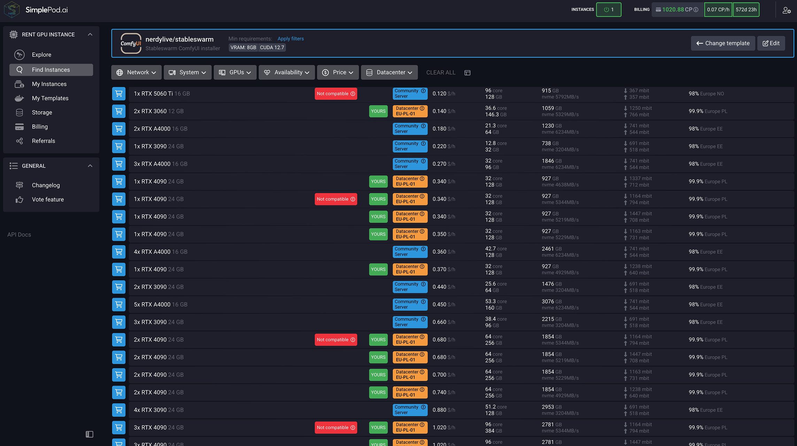The width and height of the screenshot is (797, 446).
Task: Click the table layout icon beside CLEAR ALL
Action: [467, 73]
